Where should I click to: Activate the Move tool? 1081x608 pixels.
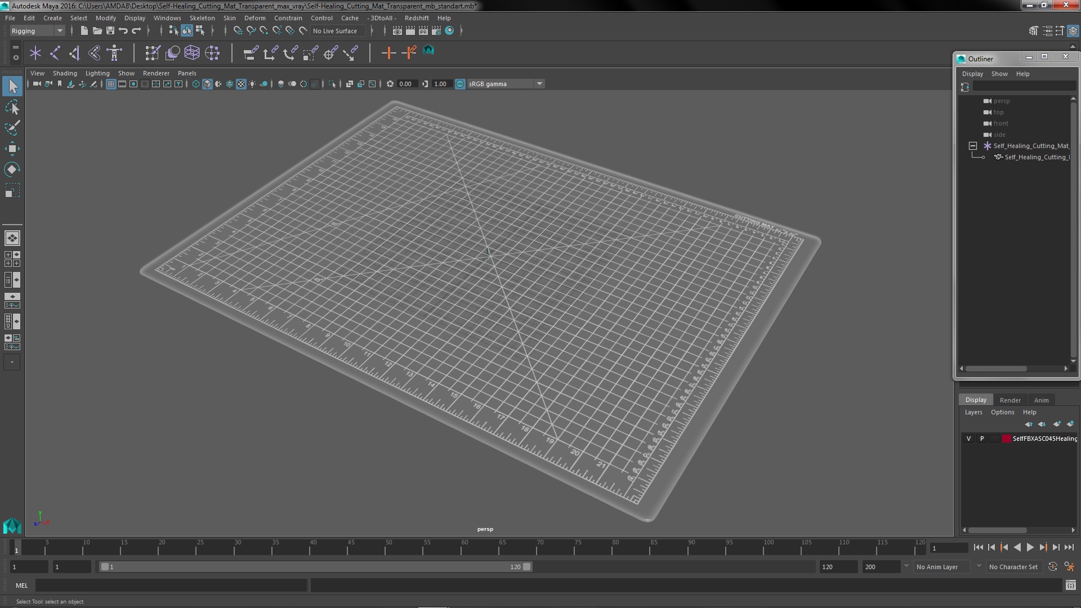click(12, 149)
